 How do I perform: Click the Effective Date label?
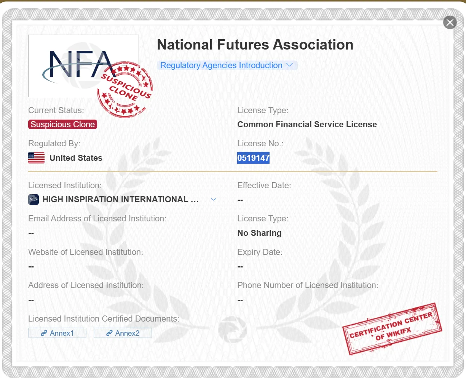[264, 186]
